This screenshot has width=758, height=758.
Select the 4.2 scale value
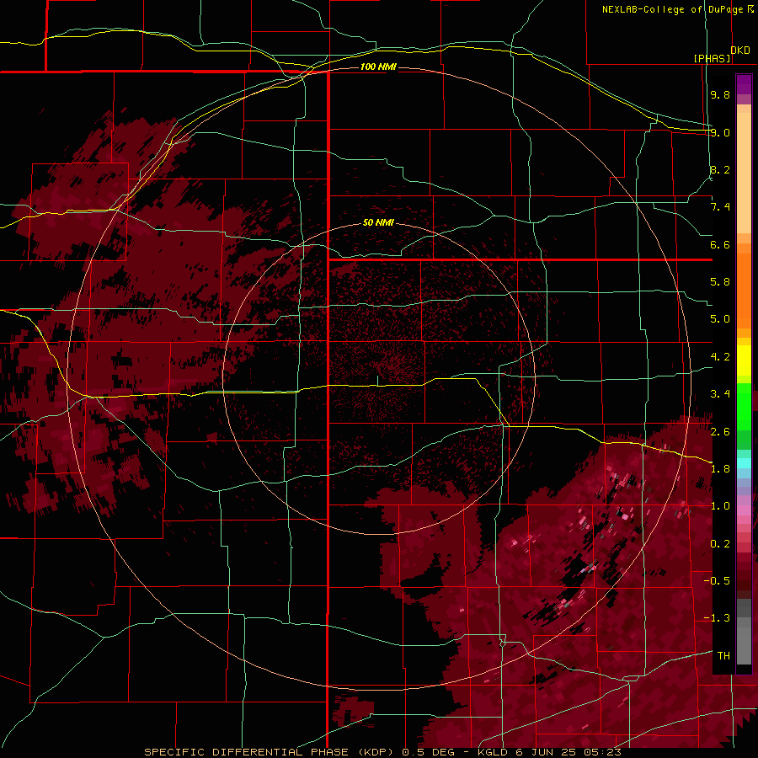(720, 357)
